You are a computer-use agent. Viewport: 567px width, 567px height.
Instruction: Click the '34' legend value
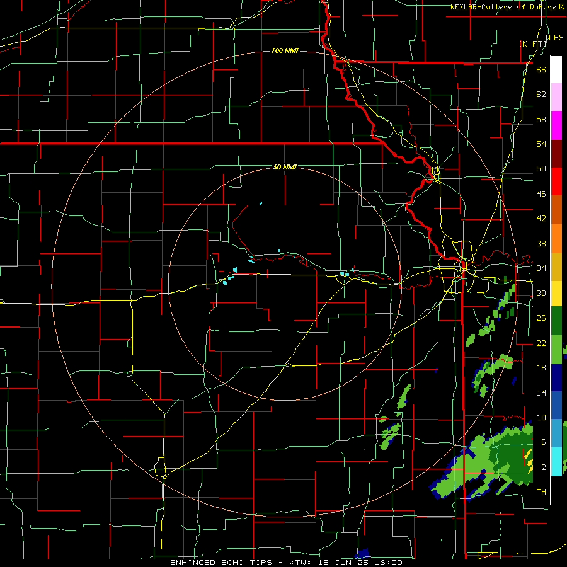[x=541, y=268]
